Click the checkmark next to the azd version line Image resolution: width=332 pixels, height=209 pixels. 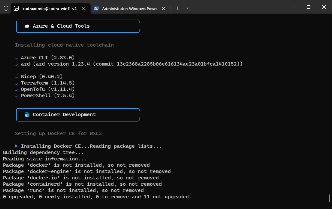pyautogui.click(x=16, y=64)
